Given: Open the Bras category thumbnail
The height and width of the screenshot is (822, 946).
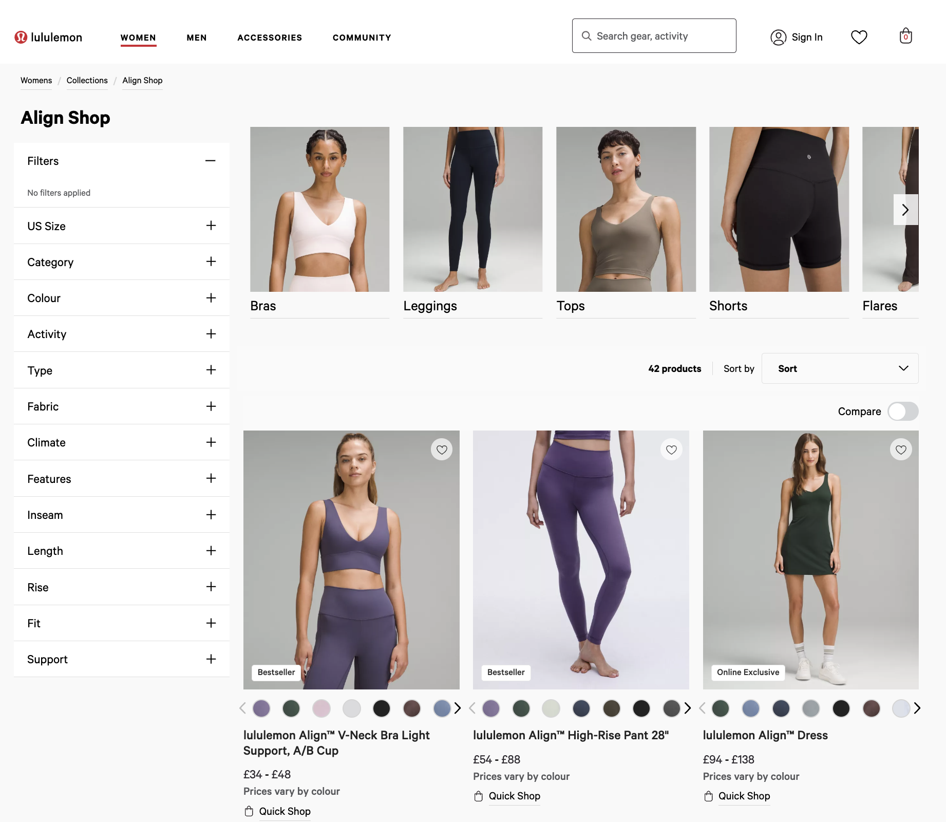Looking at the screenshot, I should 319,209.
